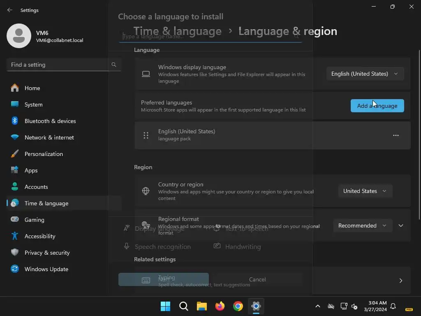Open Accessibility settings in the sidebar

click(x=64, y=236)
